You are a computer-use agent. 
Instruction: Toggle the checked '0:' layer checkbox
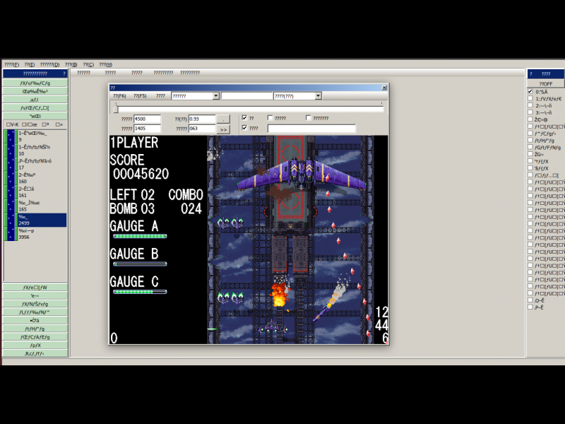tap(531, 92)
